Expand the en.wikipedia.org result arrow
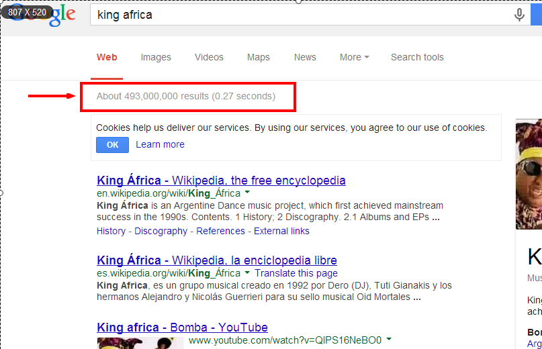The height and width of the screenshot is (349, 542). pos(247,193)
